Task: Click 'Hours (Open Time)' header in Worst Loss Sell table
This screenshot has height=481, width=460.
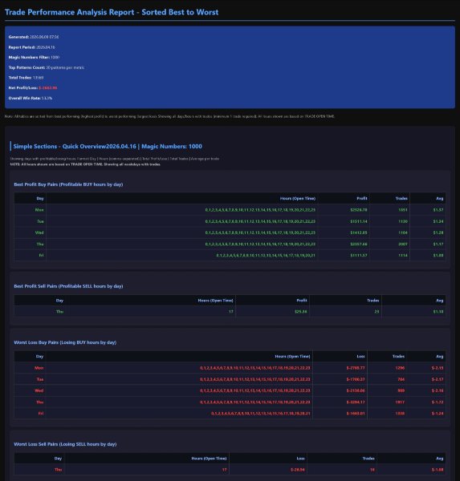Action: tap(209, 459)
